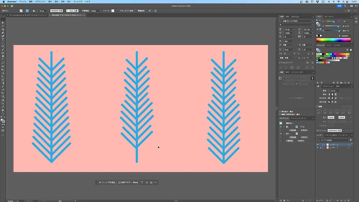Toggle visibility of レイヤー 2
This screenshot has width=359, height=202.
[318, 144]
